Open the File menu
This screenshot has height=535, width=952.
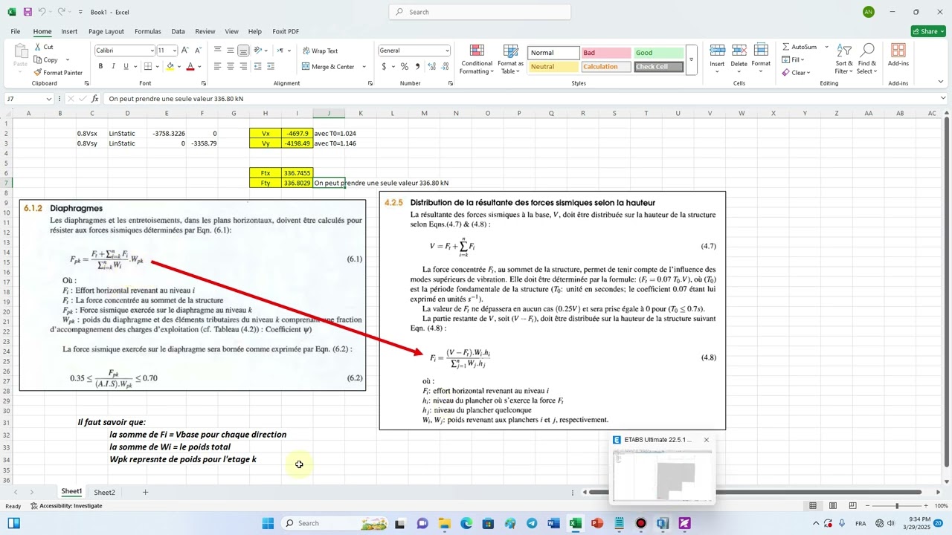tap(15, 31)
